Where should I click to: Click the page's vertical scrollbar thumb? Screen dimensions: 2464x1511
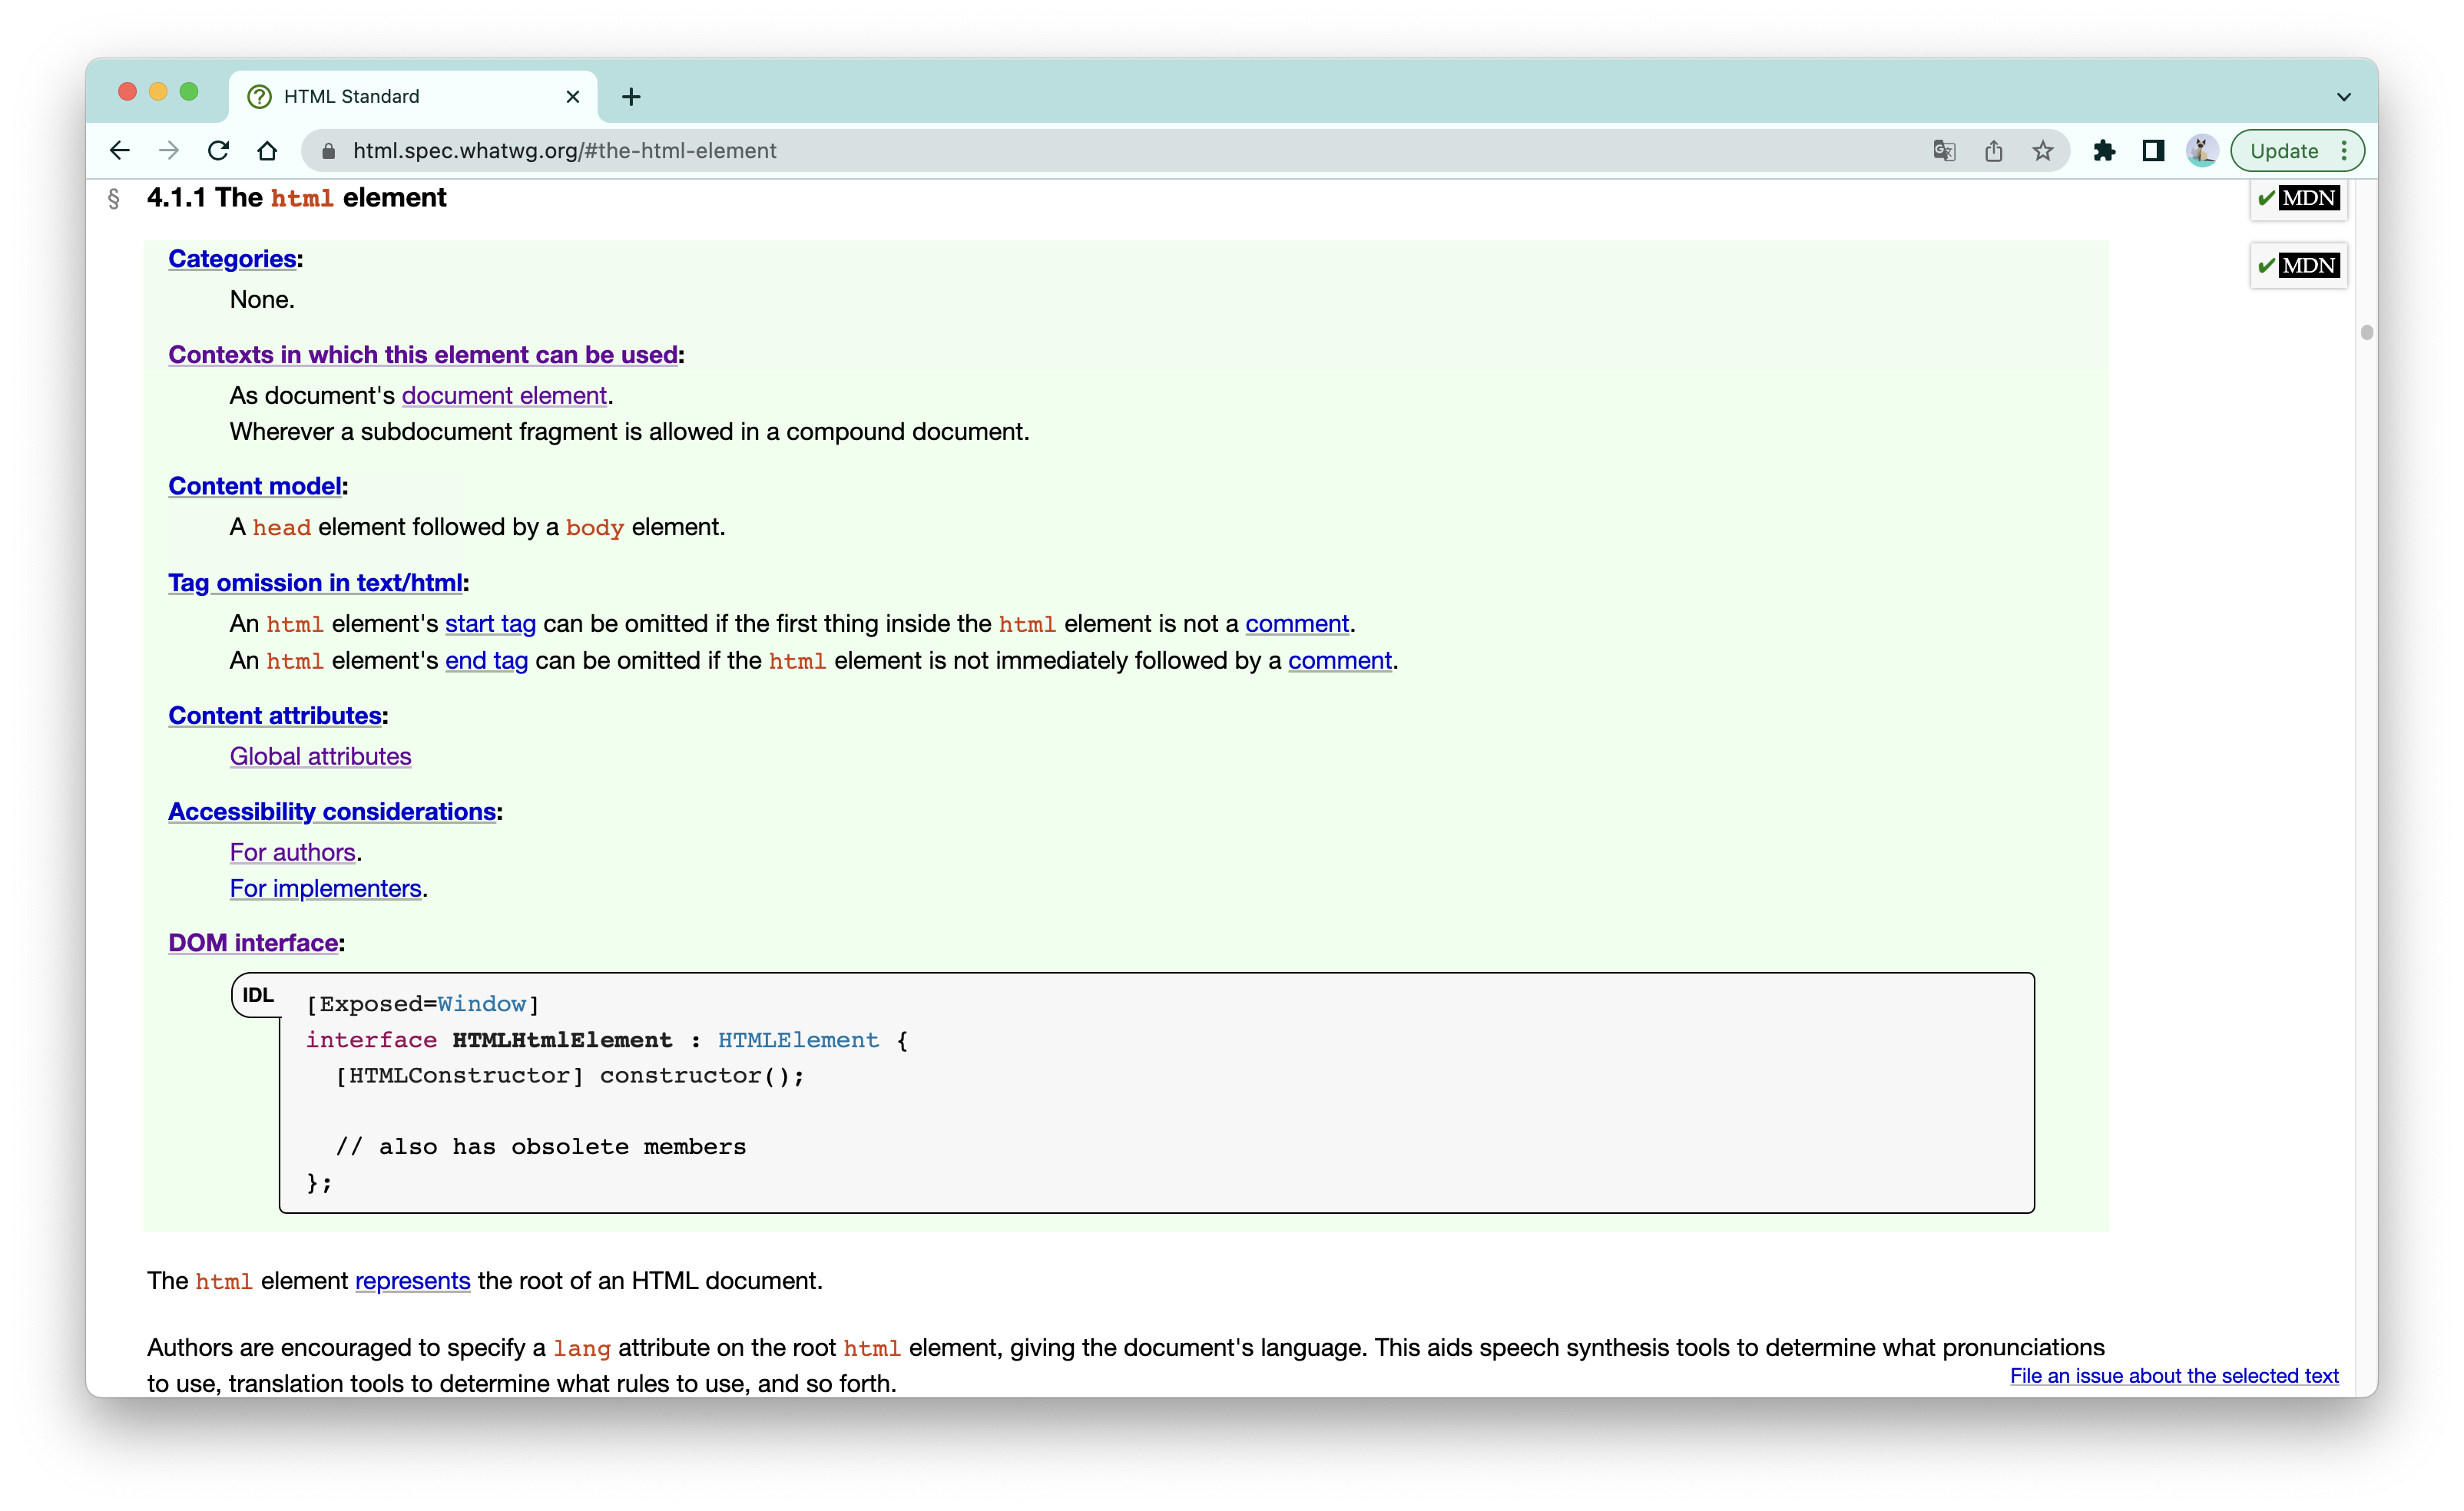[2366, 332]
